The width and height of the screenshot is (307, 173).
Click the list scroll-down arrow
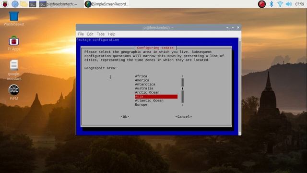click(182, 105)
